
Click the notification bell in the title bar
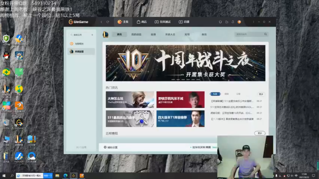coord(233,22)
